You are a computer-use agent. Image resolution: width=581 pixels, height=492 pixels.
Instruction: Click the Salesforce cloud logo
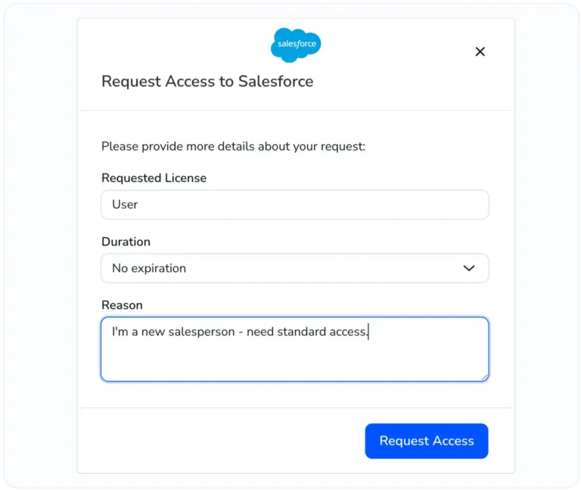[296, 45]
